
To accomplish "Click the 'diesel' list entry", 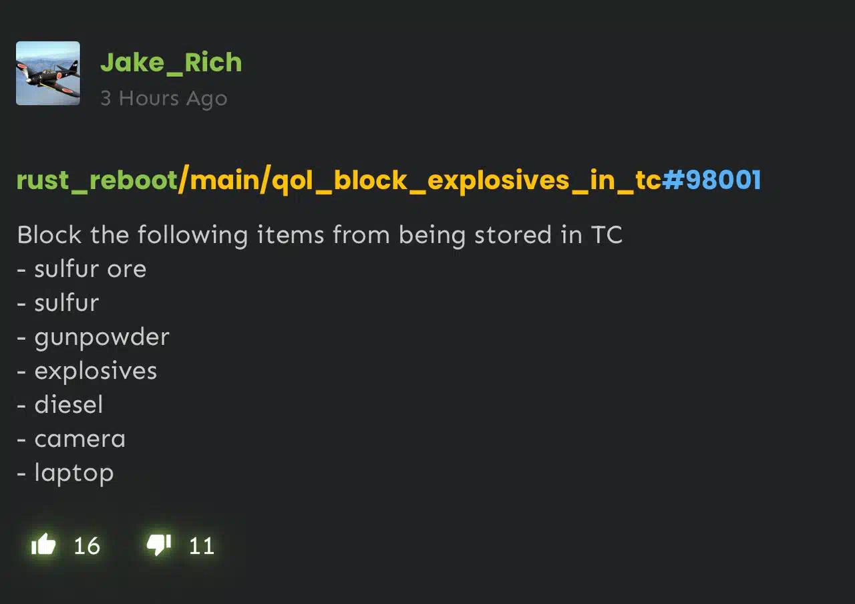I will point(60,405).
